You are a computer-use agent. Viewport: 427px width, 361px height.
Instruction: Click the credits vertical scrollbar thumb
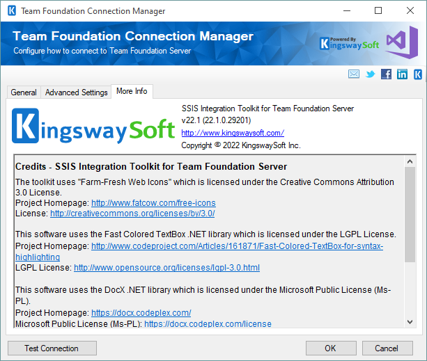[x=410, y=214]
